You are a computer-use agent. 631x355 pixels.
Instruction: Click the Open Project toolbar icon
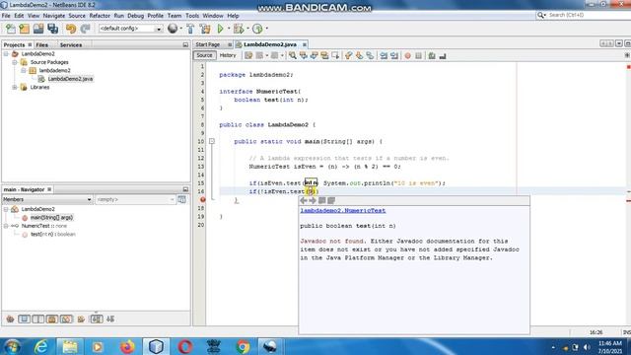[x=38, y=29]
